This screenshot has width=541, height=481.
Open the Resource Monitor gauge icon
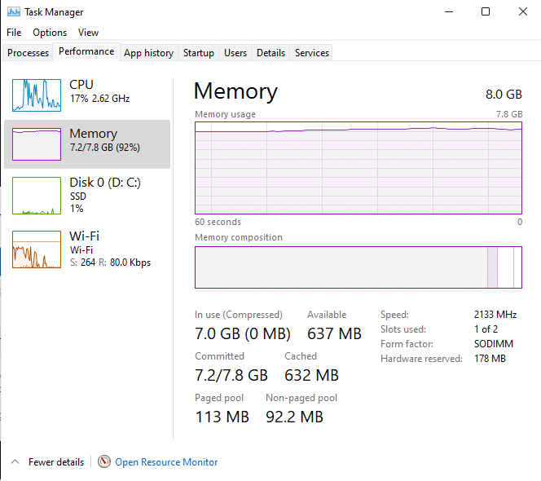point(103,461)
